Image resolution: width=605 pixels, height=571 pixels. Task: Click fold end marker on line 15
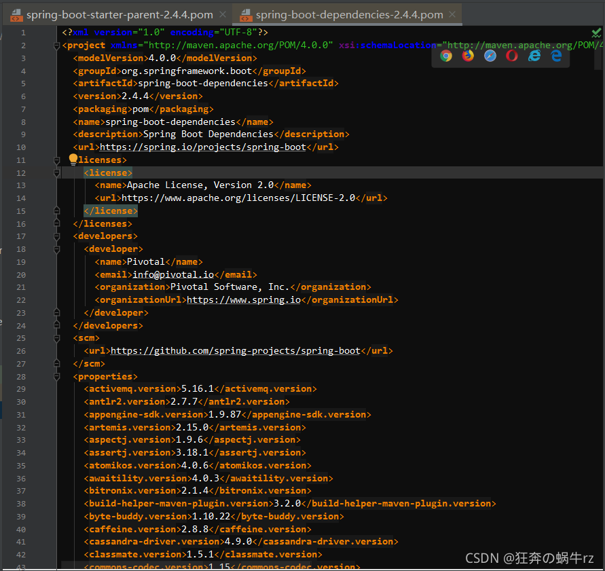(x=57, y=210)
